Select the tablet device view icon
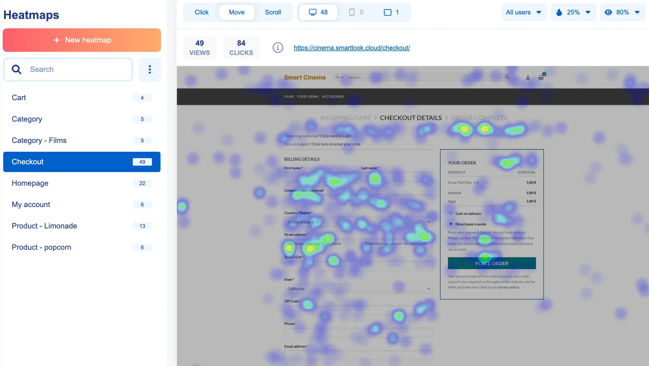The height and width of the screenshot is (366, 649). click(387, 12)
